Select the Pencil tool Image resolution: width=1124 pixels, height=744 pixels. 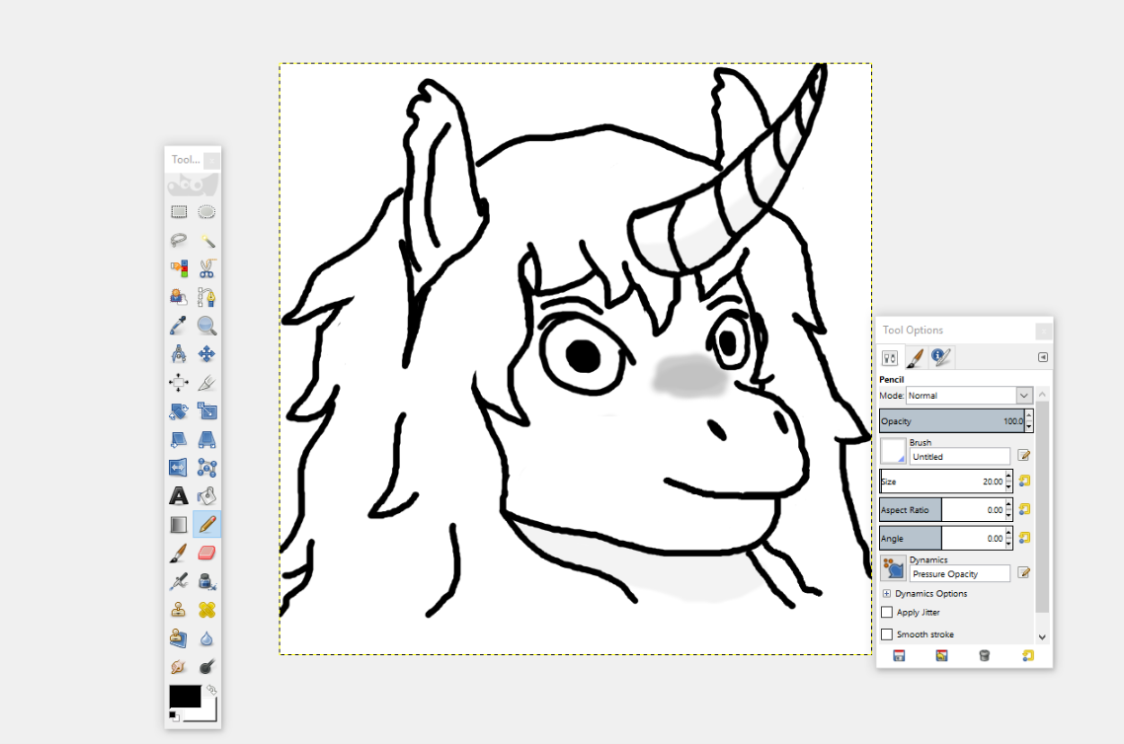[206, 524]
